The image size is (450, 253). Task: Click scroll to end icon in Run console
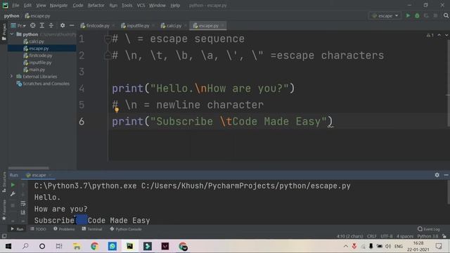coord(23,212)
